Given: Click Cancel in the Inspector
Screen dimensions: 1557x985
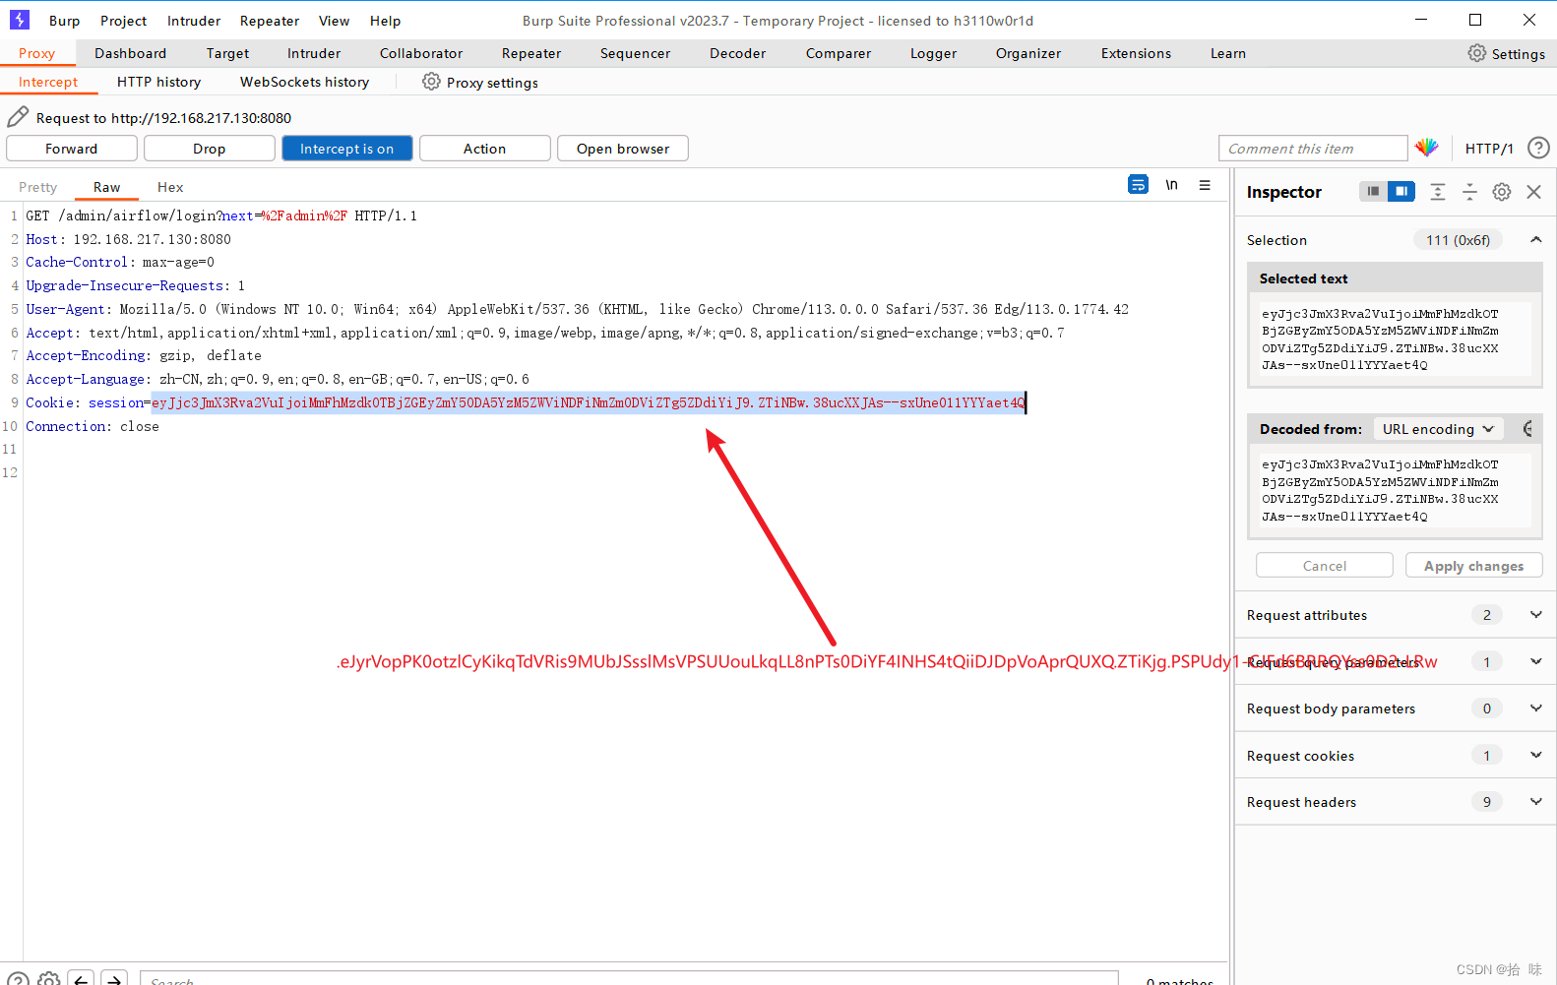Looking at the screenshot, I should pos(1325,566).
